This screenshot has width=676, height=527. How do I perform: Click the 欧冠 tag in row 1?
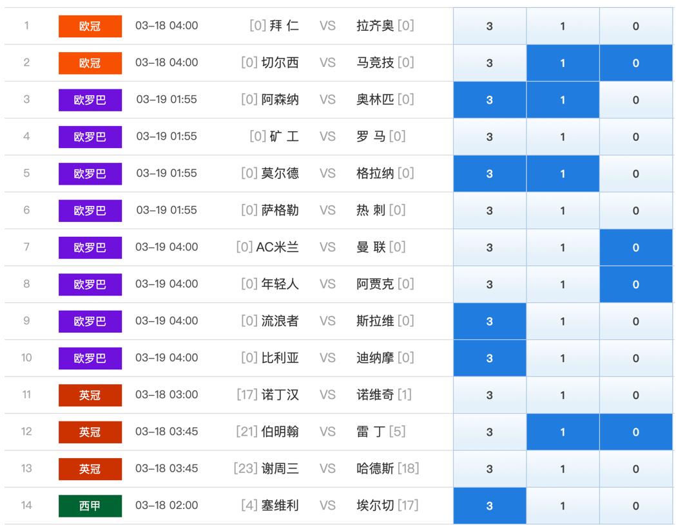pos(90,26)
